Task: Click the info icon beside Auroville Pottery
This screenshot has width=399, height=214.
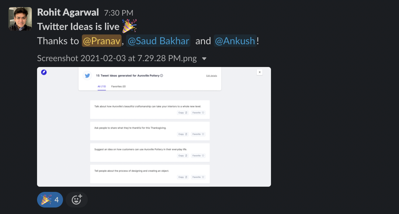Action: point(162,75)
